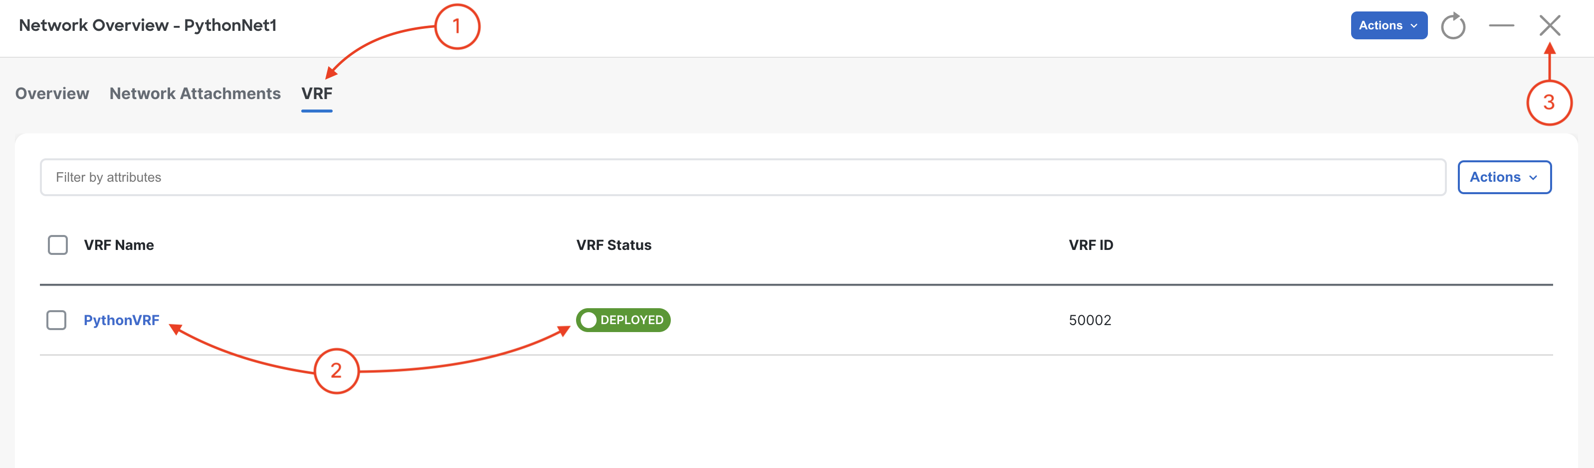Minimize the Network Overview panel
Viewport: 1594px width, 468px height.
[1501, 26]
